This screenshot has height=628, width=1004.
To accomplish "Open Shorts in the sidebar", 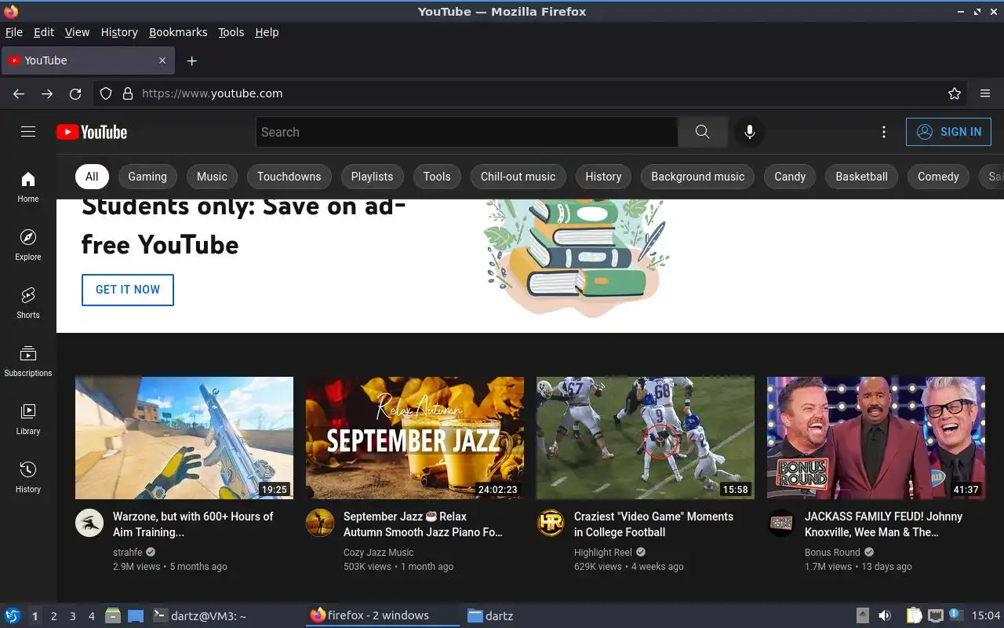I will pos(28,303).
